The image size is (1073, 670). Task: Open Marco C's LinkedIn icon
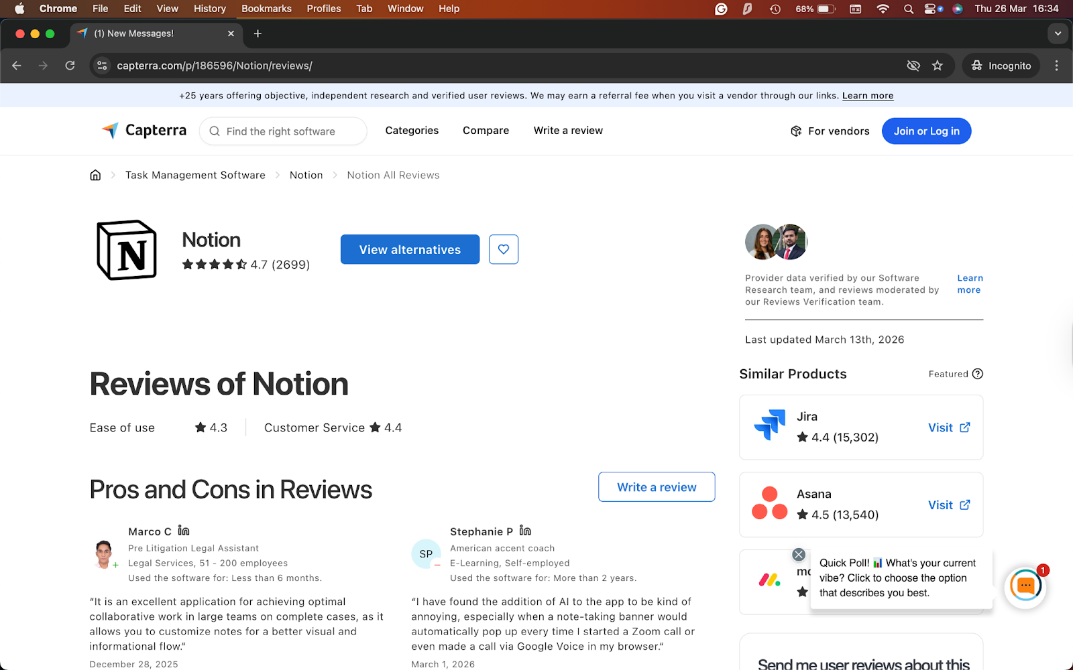point(184,531)
